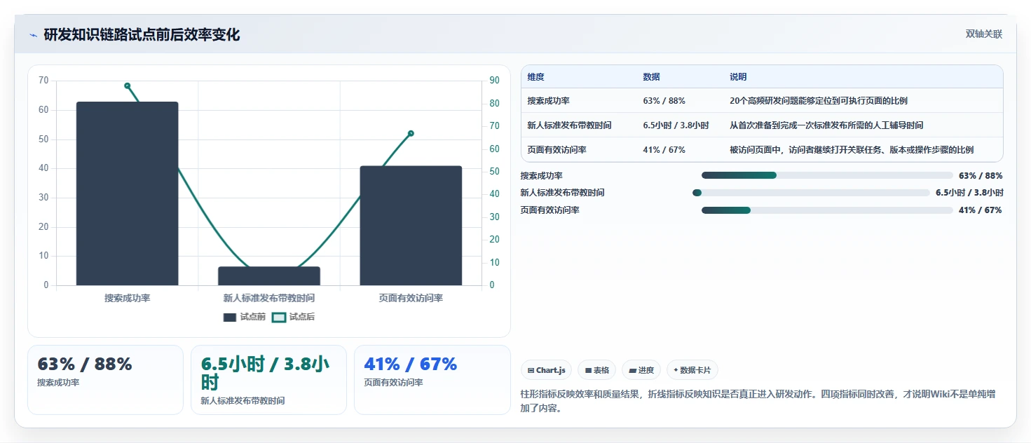Viewport: 1031px width, 443px height.
Task: Click the 维度 column header
Action: (x=536, y=77)
